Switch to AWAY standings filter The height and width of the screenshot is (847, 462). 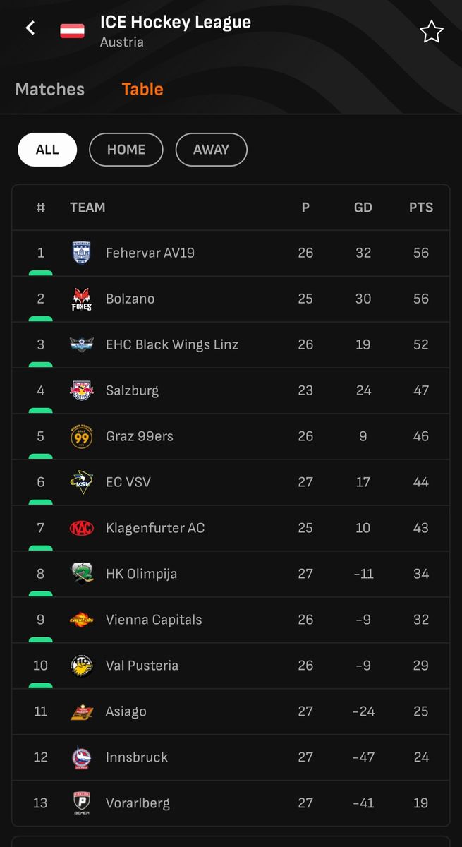[x=211, y=150]
